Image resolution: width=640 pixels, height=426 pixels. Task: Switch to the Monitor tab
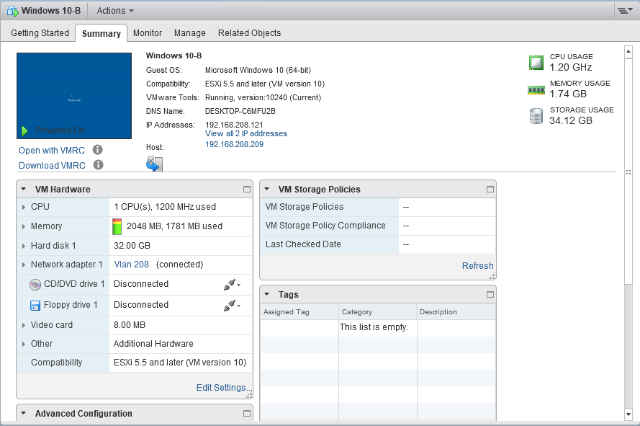tap(148, 33)
